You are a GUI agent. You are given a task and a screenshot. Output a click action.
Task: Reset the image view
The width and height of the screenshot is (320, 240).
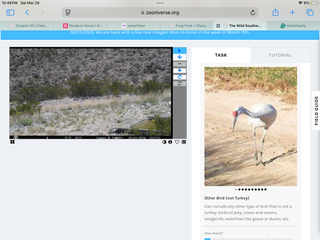179,83
